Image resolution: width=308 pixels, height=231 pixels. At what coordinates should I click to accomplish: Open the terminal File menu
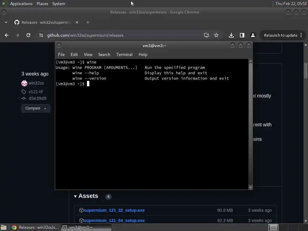(x=61, y=54)
